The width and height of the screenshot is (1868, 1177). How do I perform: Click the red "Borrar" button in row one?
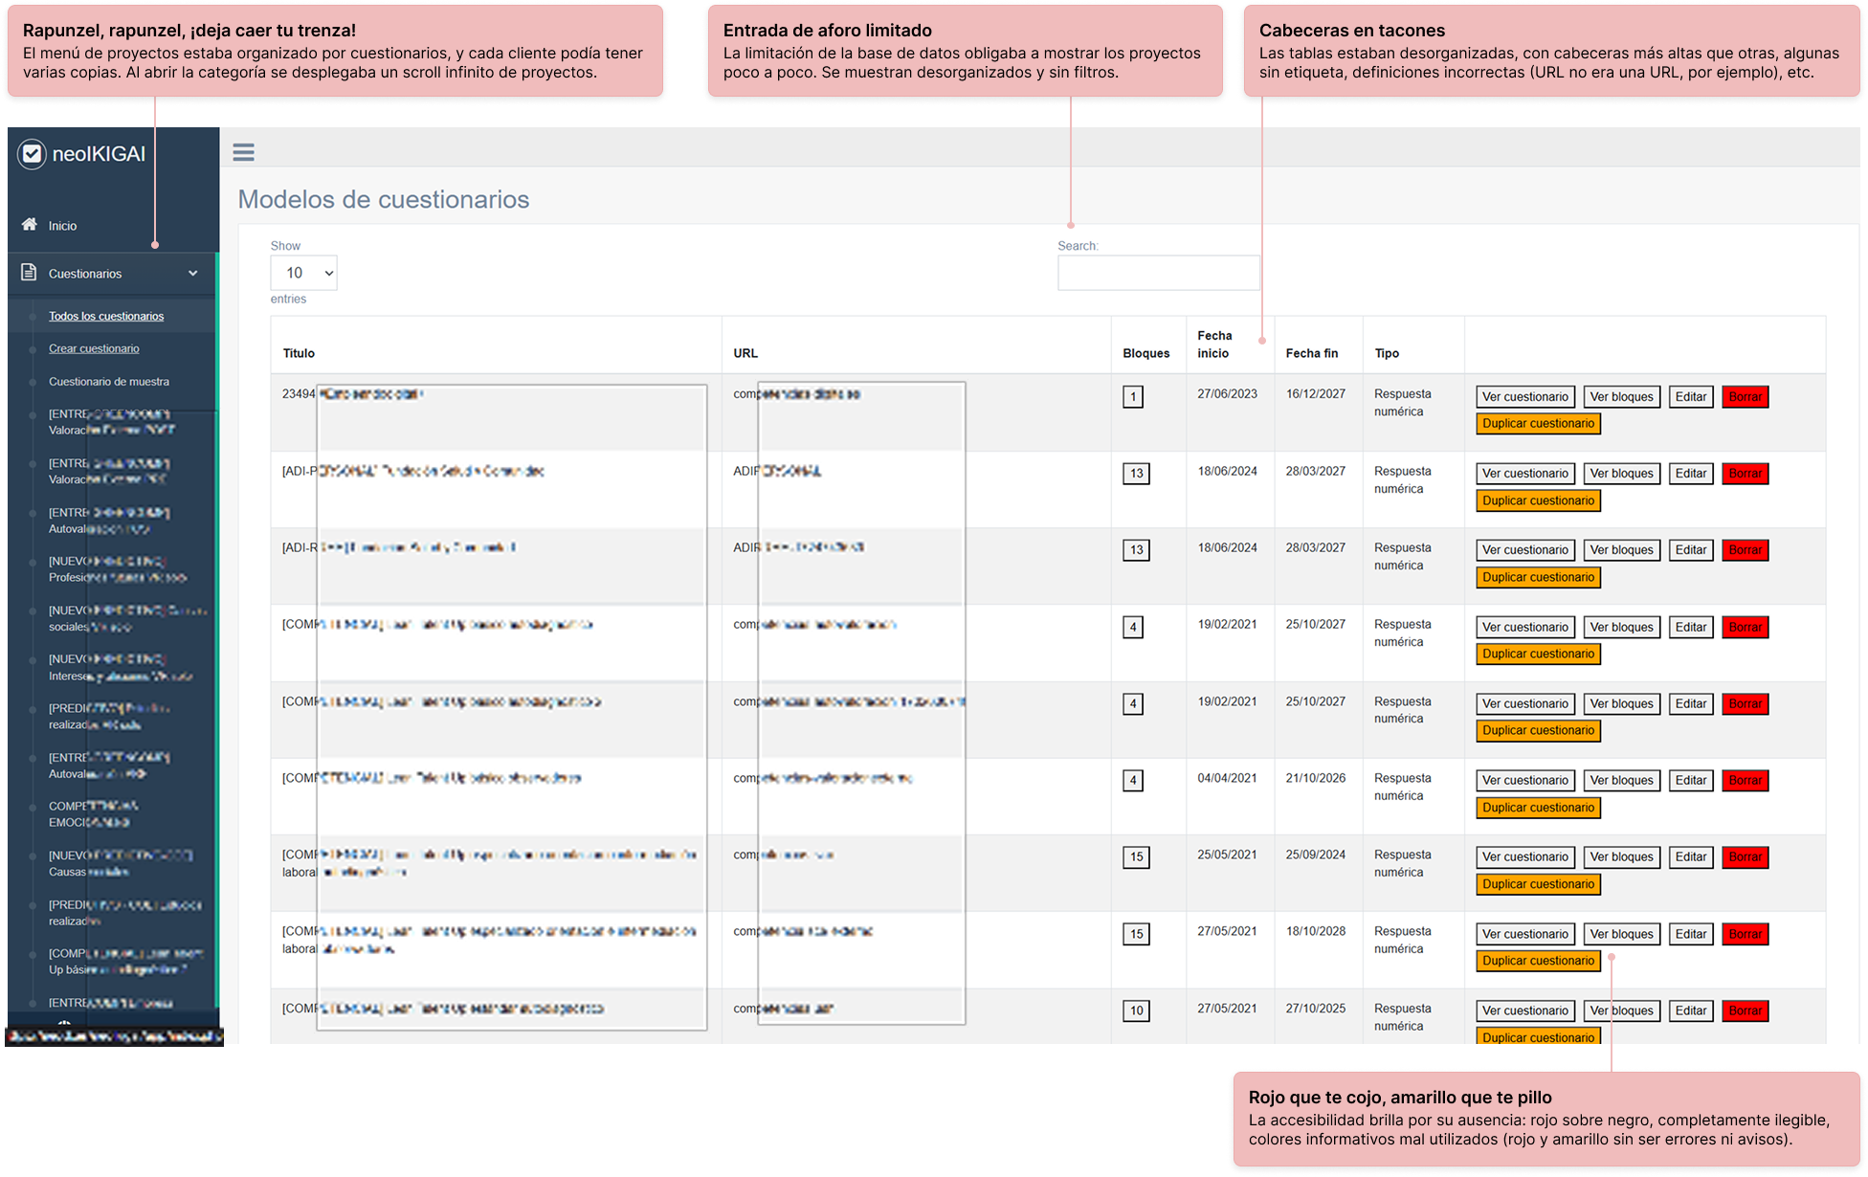[x=1745, y=396]
